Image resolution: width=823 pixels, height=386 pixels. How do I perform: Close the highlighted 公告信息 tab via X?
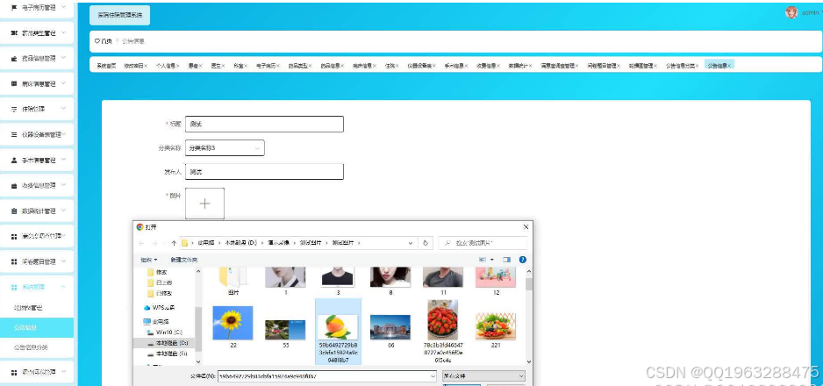point(729,66)
